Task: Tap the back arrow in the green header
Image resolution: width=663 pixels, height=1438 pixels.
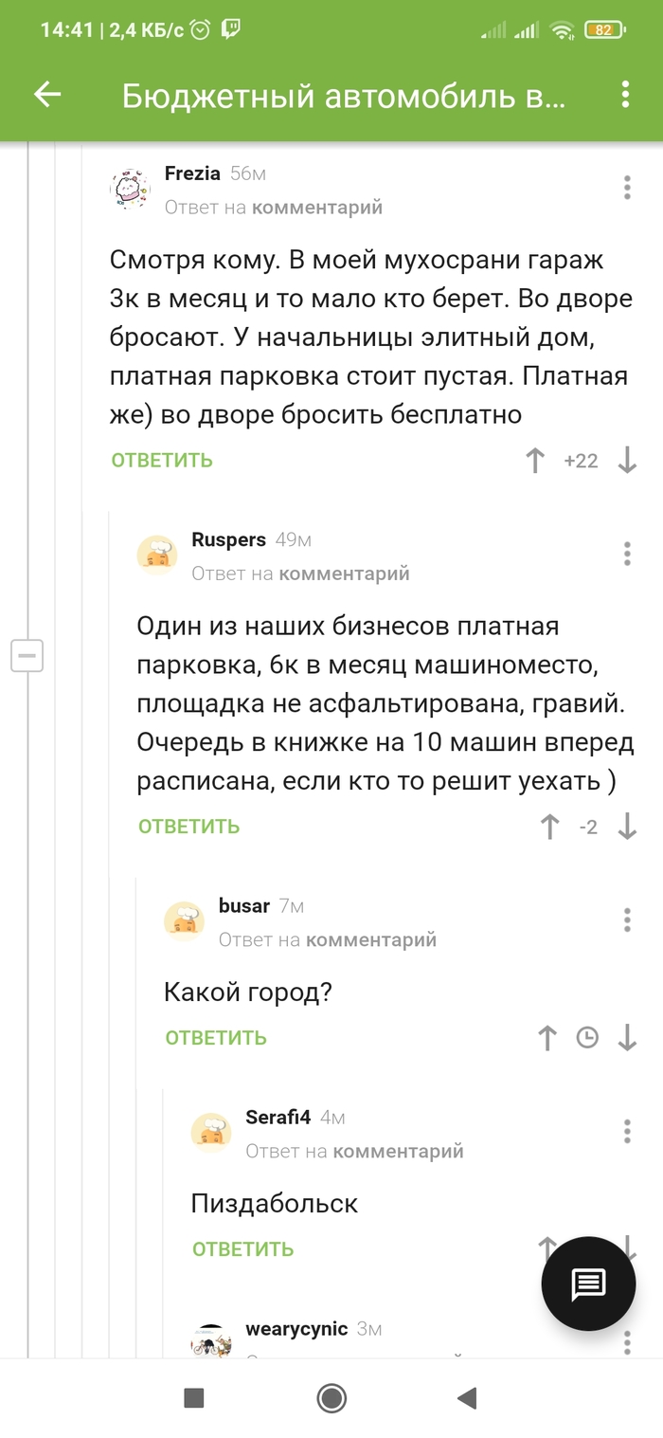Action: point(45,94)
